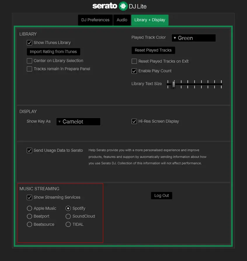Image resolution: width=247 pixels, height=261 pixels.
Task: Select the Library + Display tab
Action: (150, 20)
